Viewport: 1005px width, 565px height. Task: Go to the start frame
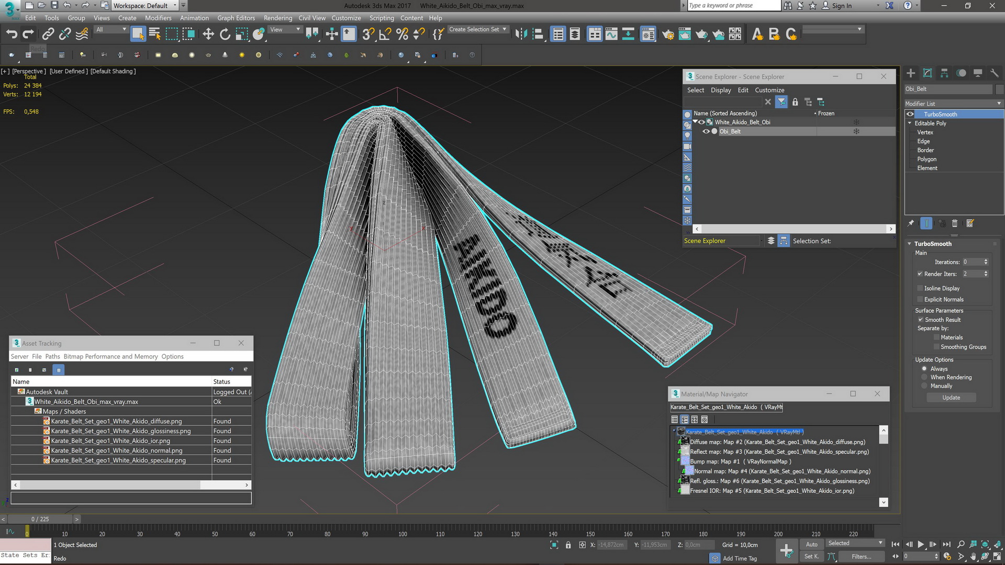[896, 544]
